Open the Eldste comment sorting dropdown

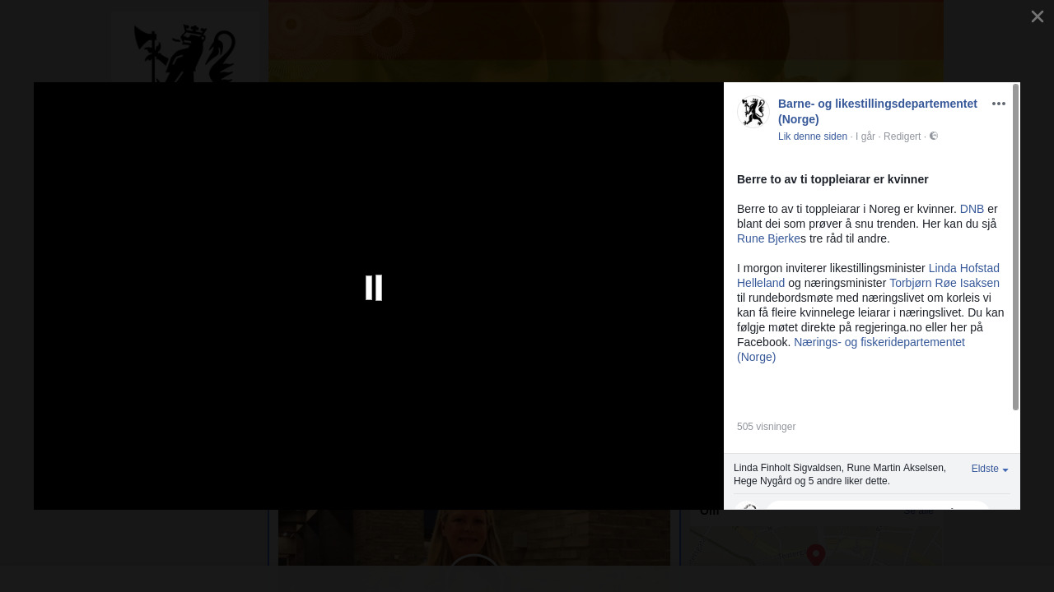(x=989, y=469)
